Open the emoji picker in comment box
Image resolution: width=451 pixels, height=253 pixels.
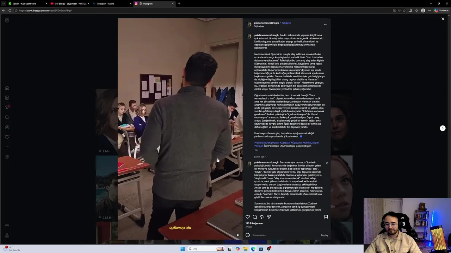coord(248,235)
